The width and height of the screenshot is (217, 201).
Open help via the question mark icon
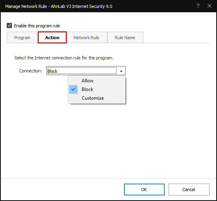coord(198,6)
